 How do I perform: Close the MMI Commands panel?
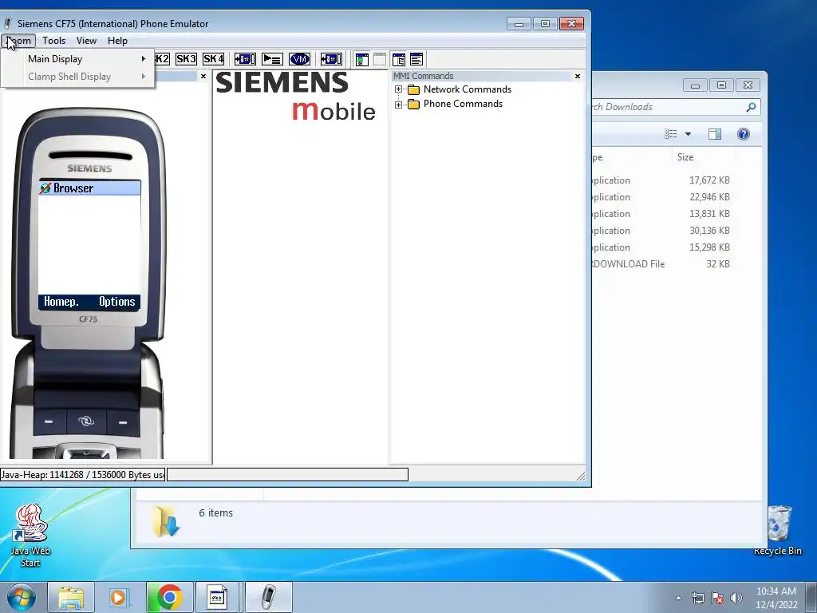click(x=578, y=76)
